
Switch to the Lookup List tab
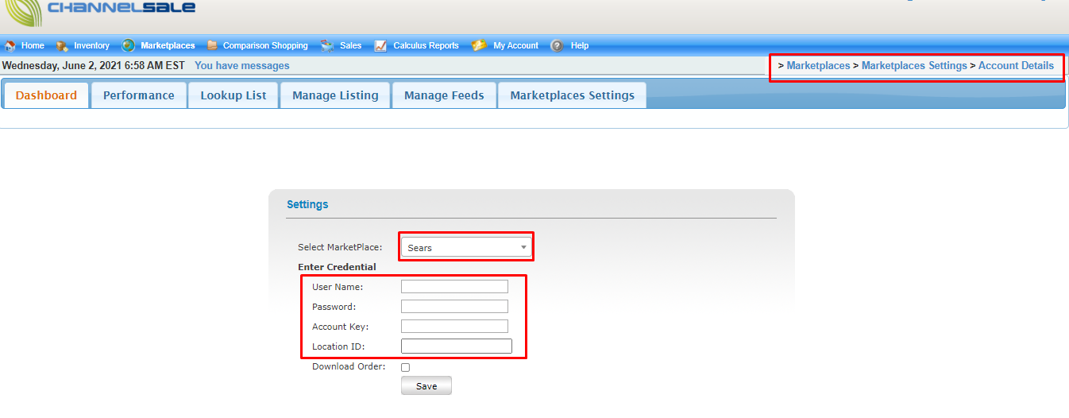(x=233, y=95)
